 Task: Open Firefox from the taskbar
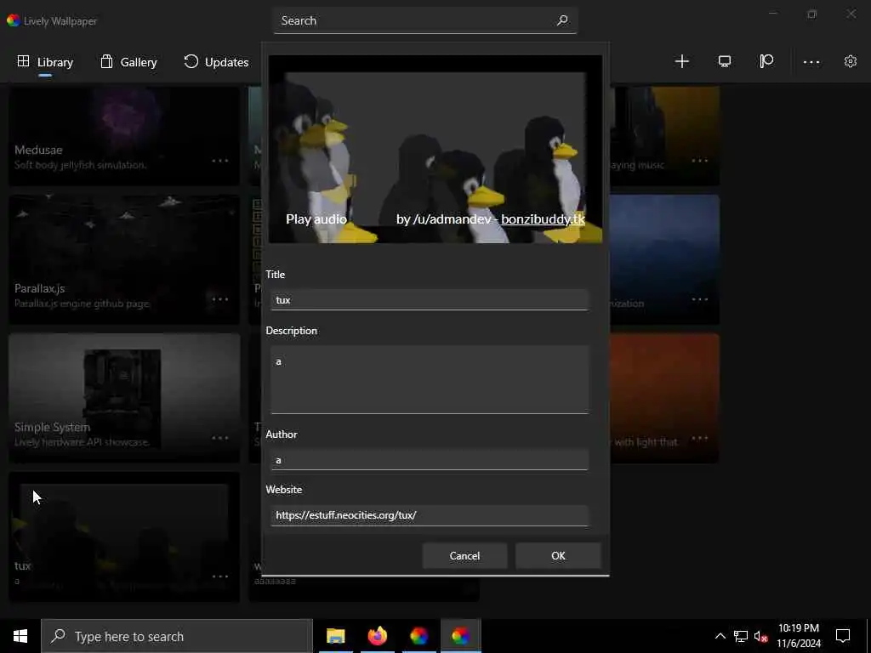tap(377, 636)
